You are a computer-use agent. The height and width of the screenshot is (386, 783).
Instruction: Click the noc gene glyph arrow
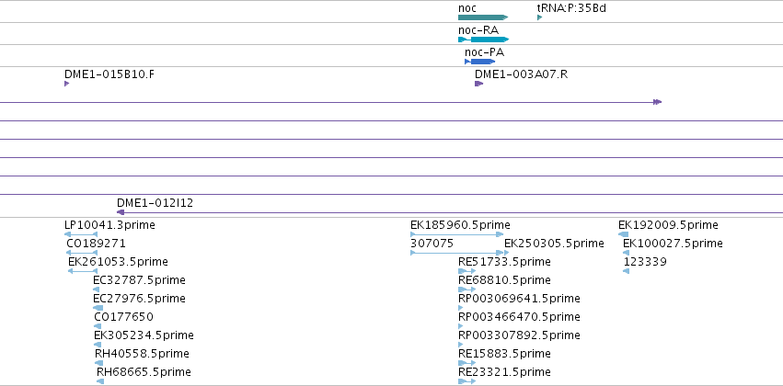483,17
